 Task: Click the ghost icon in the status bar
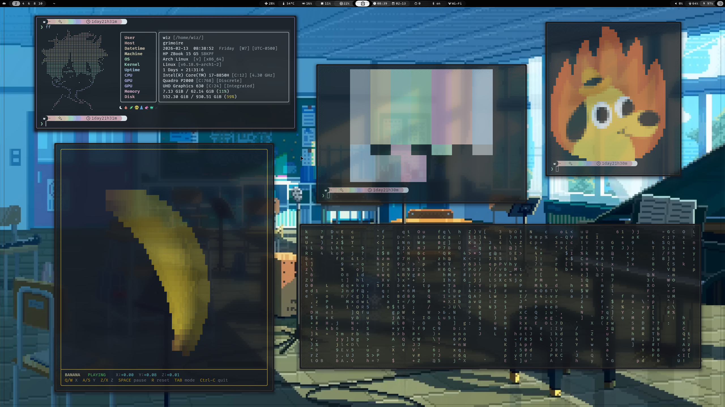[362, 4]
